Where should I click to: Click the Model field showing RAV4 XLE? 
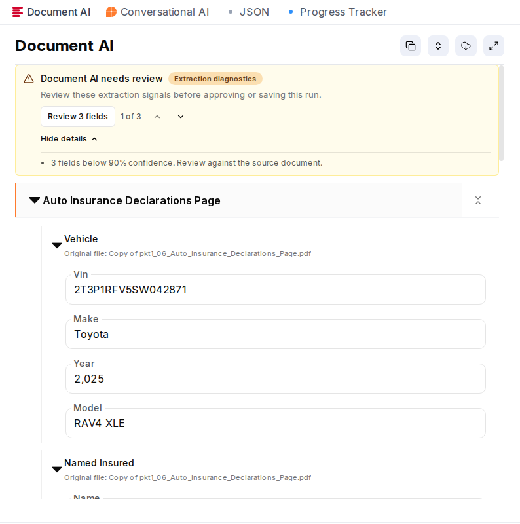pyautogui.click(x=275, y=422)
